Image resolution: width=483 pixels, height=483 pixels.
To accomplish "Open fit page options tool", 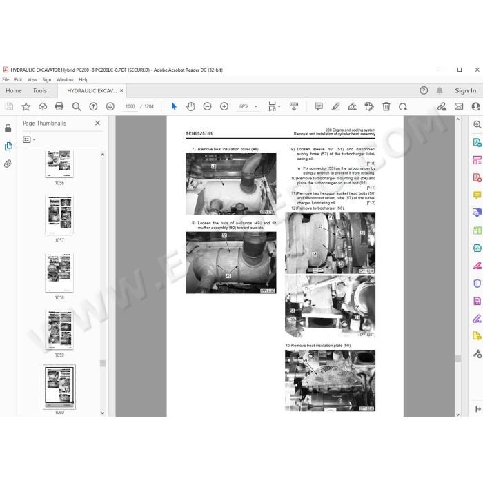I will (274, 106).
